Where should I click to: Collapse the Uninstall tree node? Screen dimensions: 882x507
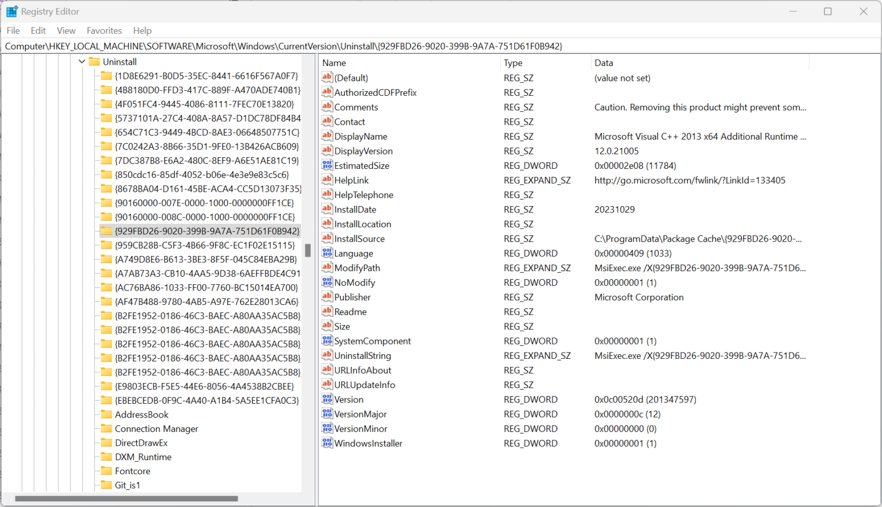coord(82,61)
